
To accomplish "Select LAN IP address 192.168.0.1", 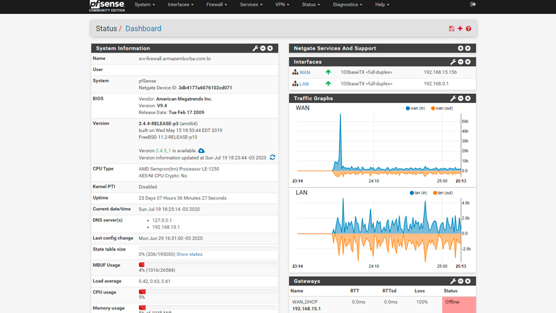I will [436, 83].
